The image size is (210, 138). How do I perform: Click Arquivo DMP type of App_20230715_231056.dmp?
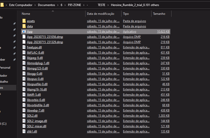132,37
